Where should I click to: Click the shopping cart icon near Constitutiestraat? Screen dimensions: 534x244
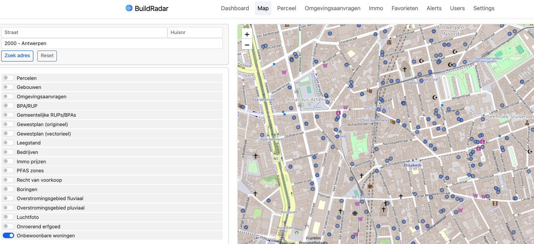tap(460, 211)
